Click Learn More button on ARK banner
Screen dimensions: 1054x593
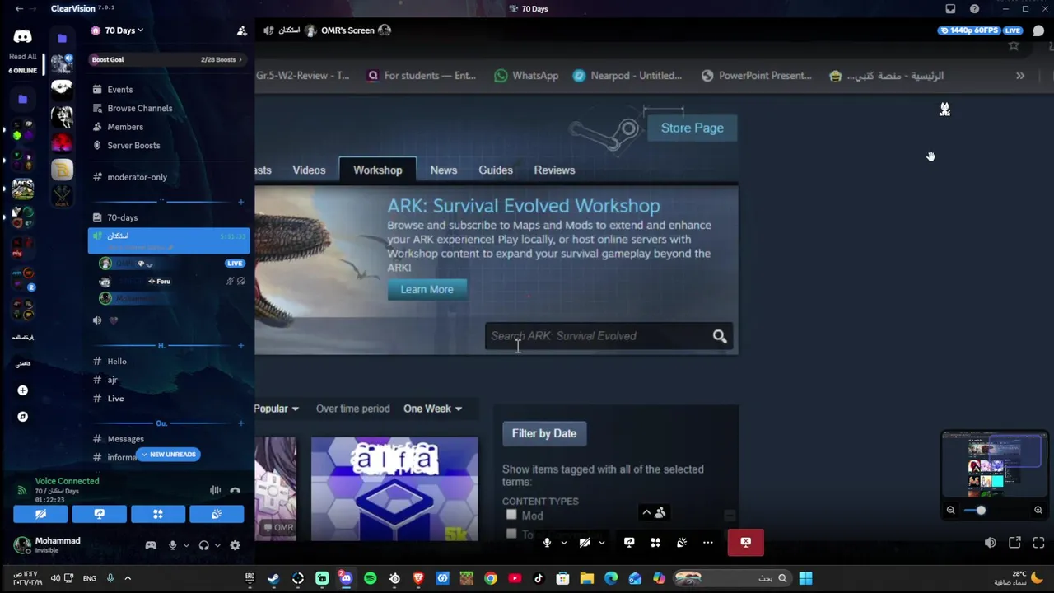click(427, 289)
